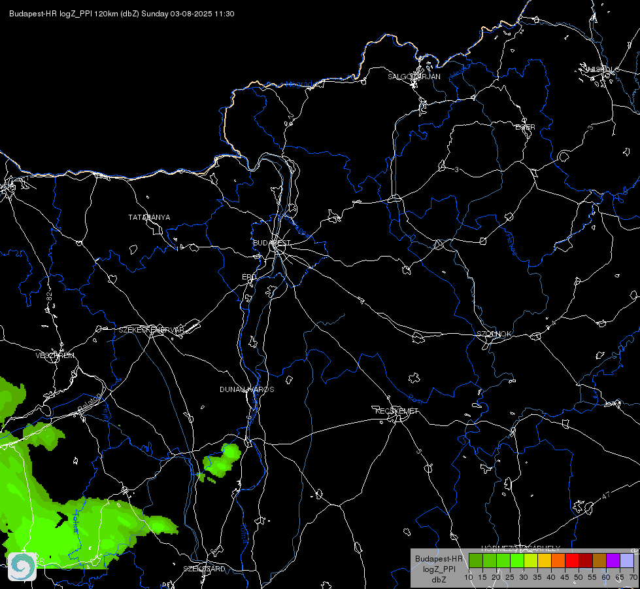Click the legend 'logZ_PPI' text
This screenshot has width=640, height=589.
[439, 569]
